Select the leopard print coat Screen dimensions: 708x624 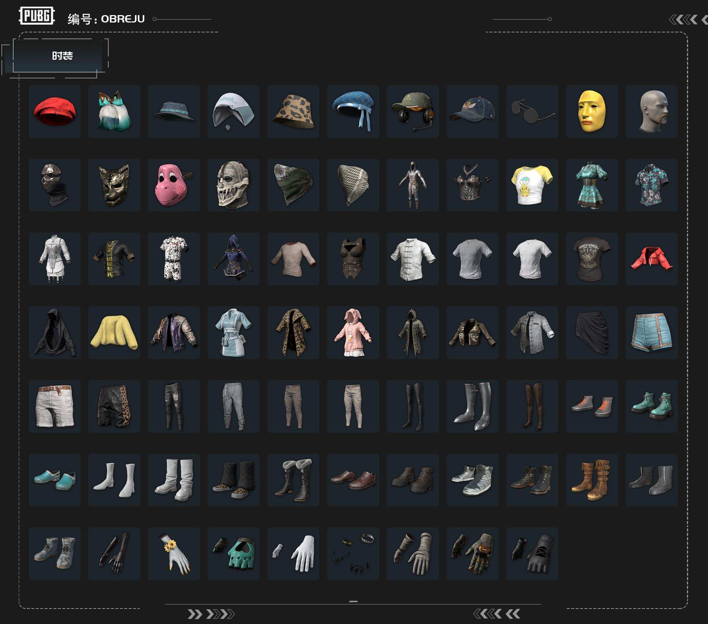[293, 332]
